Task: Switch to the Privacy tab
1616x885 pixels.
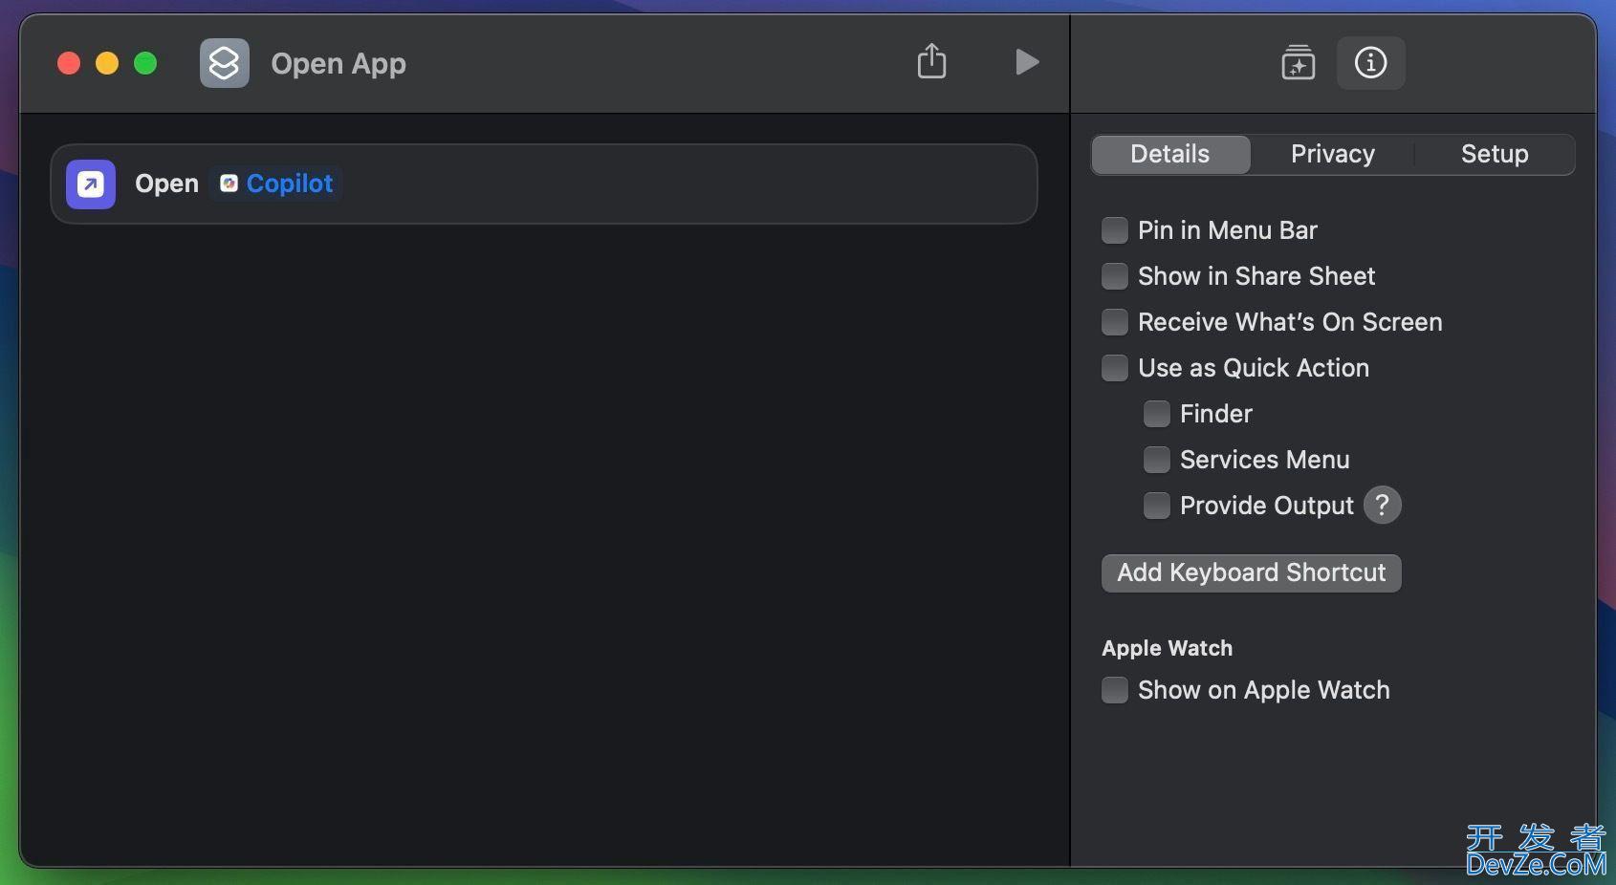Action: pos(1332,154)
